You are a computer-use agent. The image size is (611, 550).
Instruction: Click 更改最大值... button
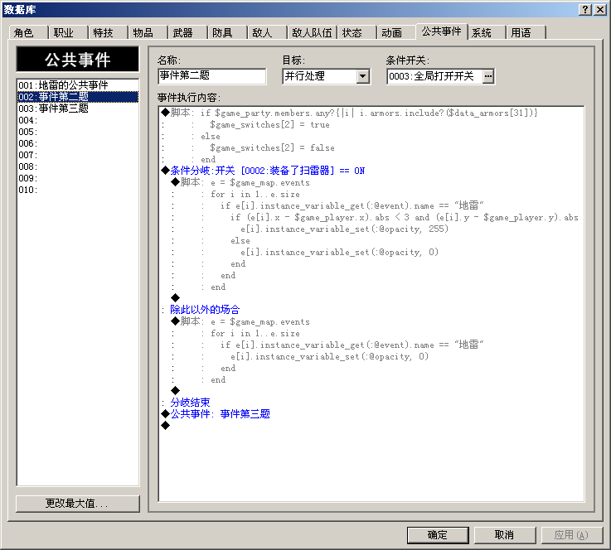tap(78, 504)
